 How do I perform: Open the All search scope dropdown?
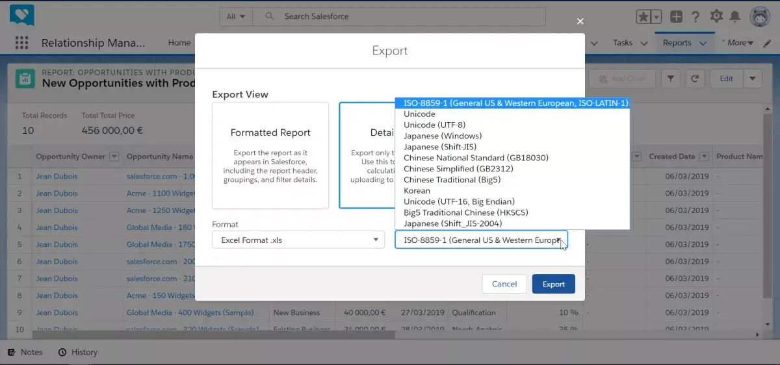(236, 16)
